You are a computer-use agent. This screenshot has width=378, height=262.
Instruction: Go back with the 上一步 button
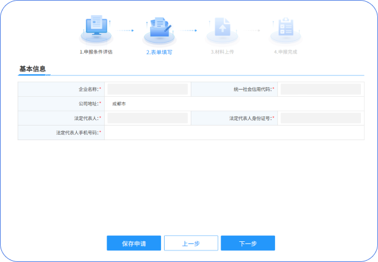click(x=191, y=243)
